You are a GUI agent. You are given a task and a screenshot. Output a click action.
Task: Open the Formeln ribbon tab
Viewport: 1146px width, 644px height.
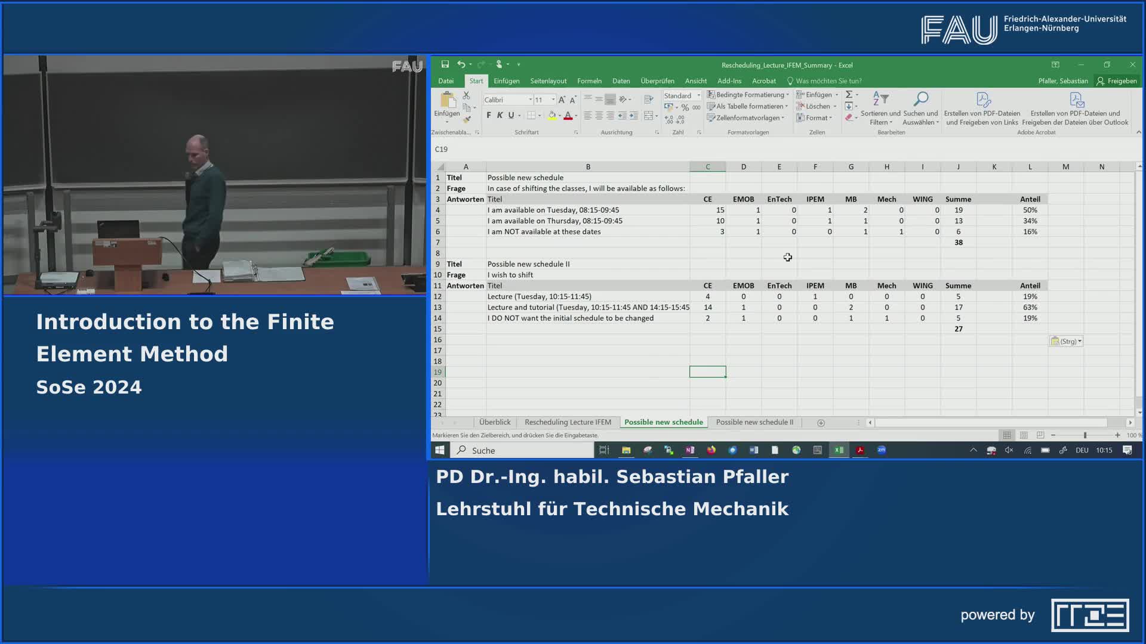click(589, 81)
